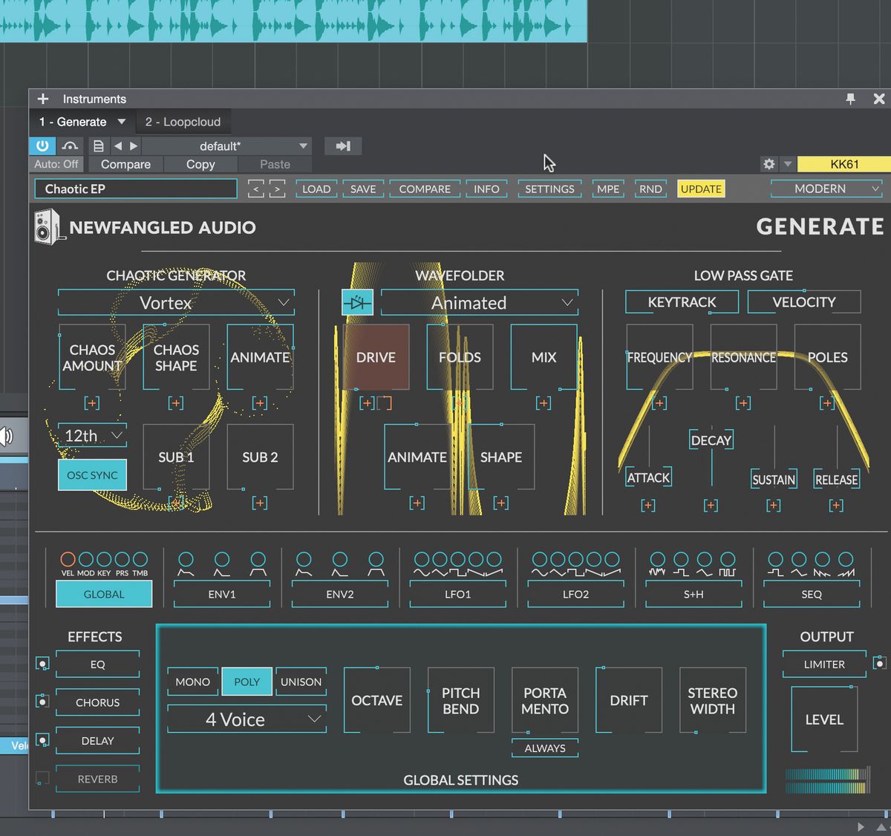
Task: Add modulation under RELEASE
Action: click(836, 506)
